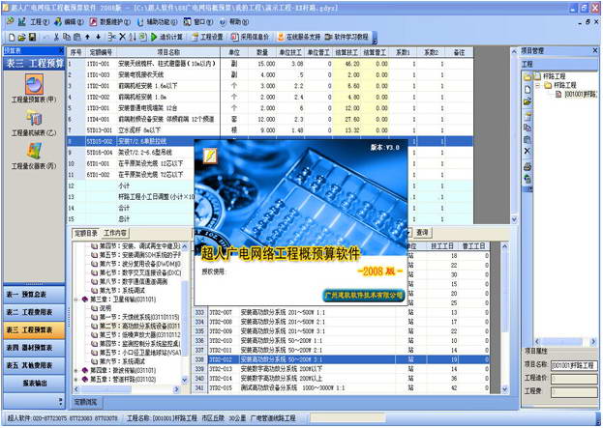The height and width of the screenshot is (428, 603).
Task: Run 造价计算 with green play icon
Action: tap(166, 38)
